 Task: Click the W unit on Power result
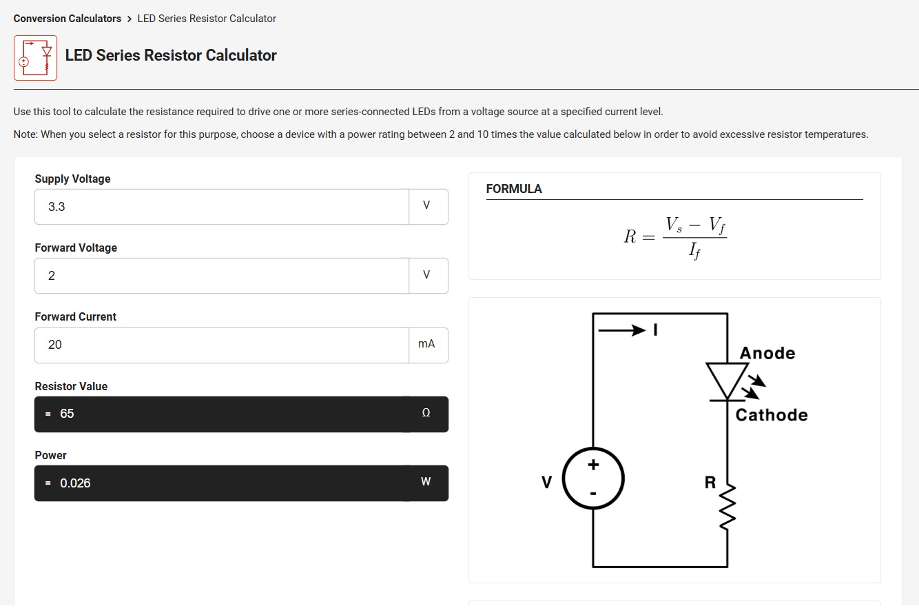426,482
